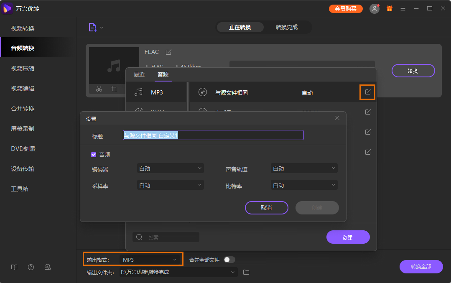
Task: Open the output folder browse icon
Action: tap(246, 272)
